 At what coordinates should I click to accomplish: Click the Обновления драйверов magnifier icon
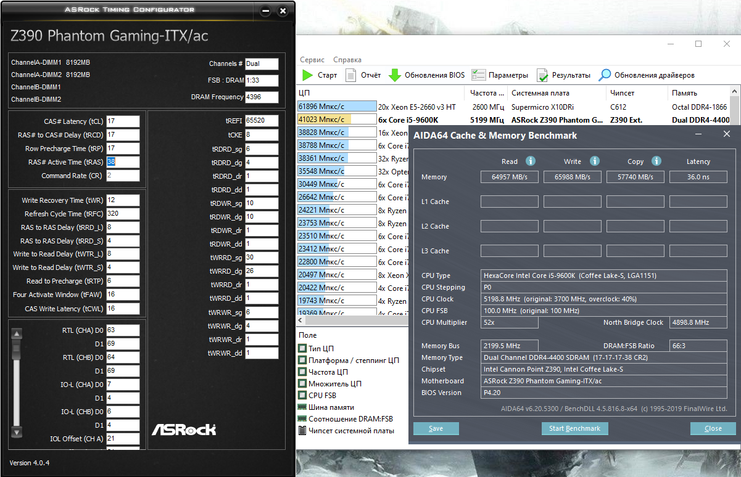pyautogui.click(x=605, y=75)
